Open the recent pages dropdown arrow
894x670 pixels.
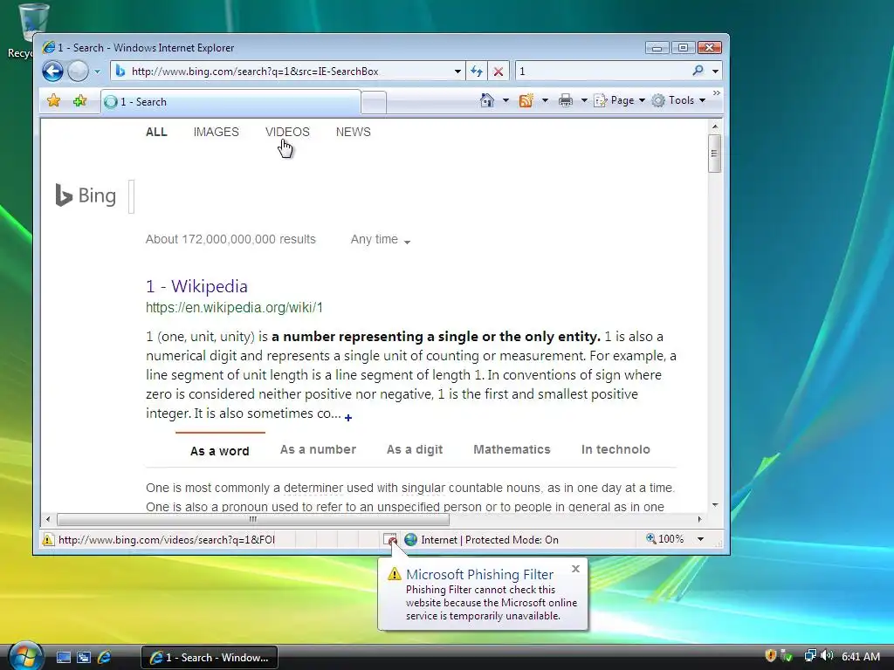point(97,72)
